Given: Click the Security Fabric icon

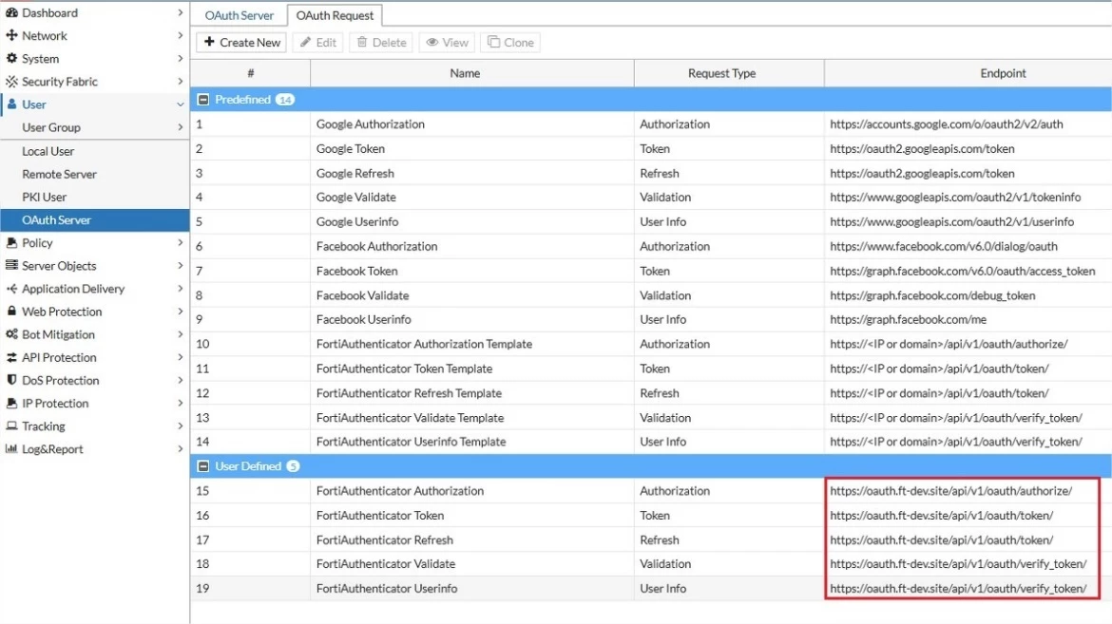Looking at the screenshot, I should [x=11, y=82].
